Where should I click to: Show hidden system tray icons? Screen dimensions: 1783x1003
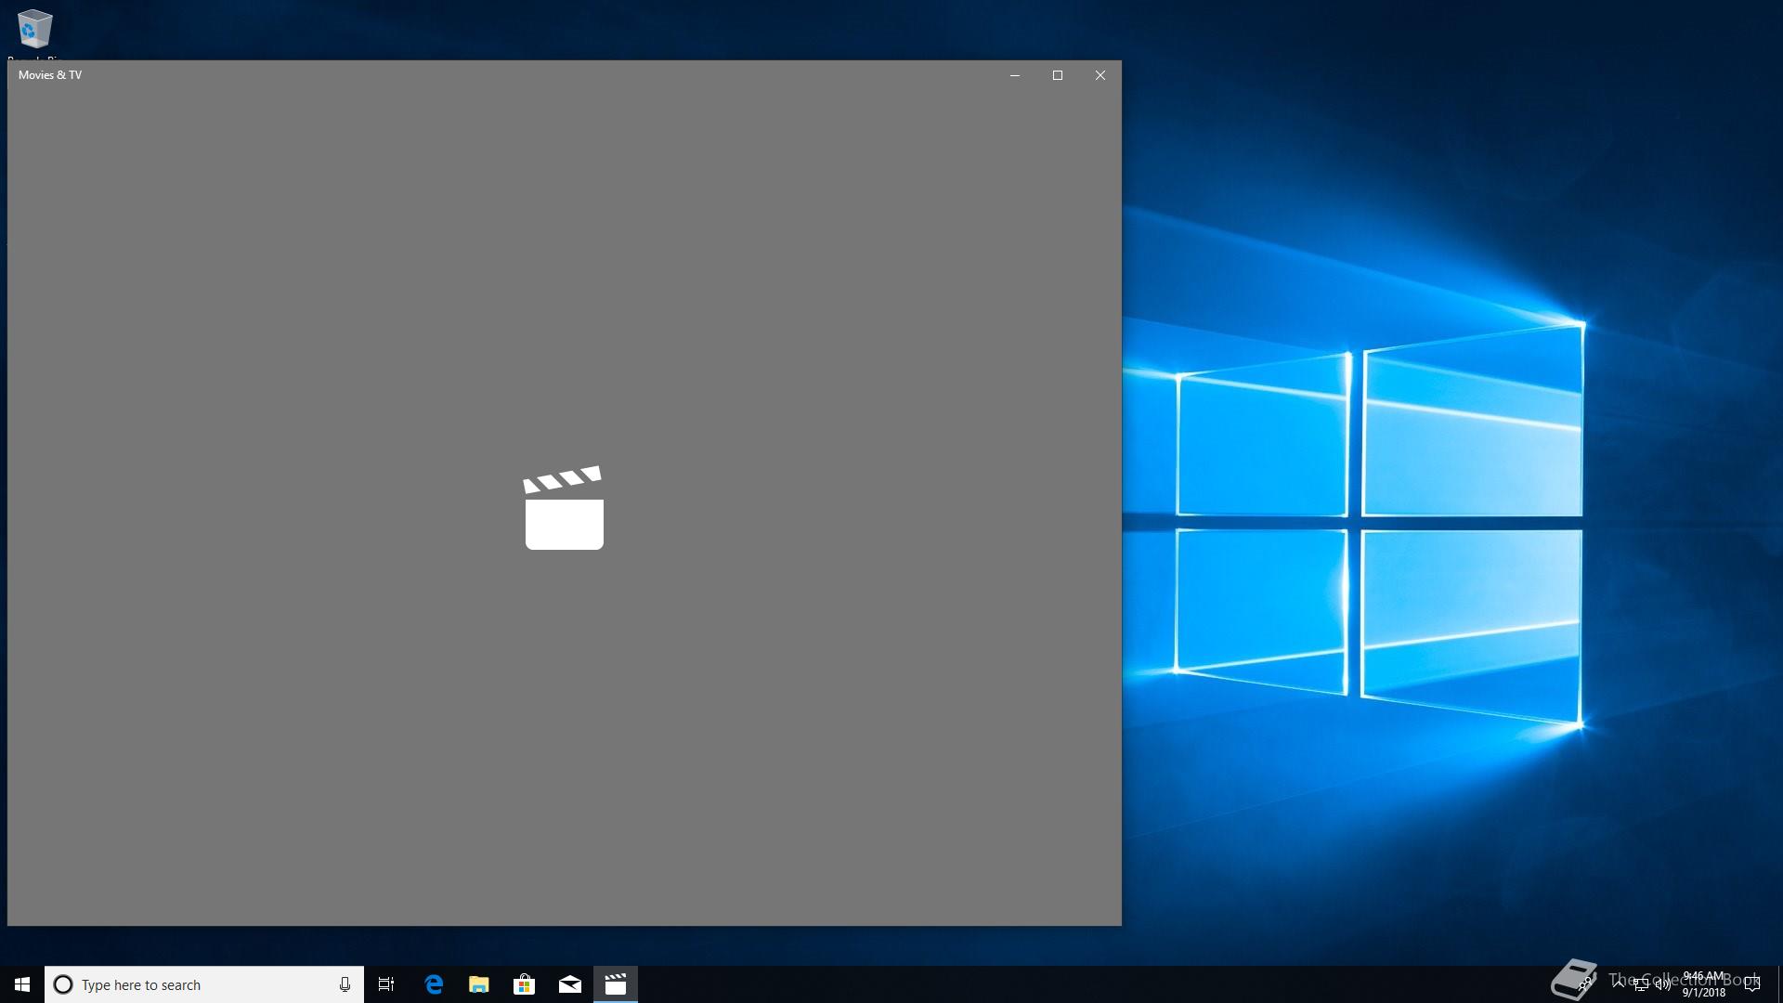(1619, 984)
